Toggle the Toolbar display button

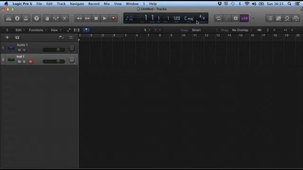(26, 18)
